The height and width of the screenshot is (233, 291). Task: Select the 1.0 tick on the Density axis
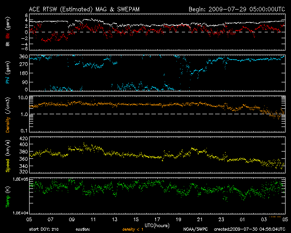pos(24,114)
